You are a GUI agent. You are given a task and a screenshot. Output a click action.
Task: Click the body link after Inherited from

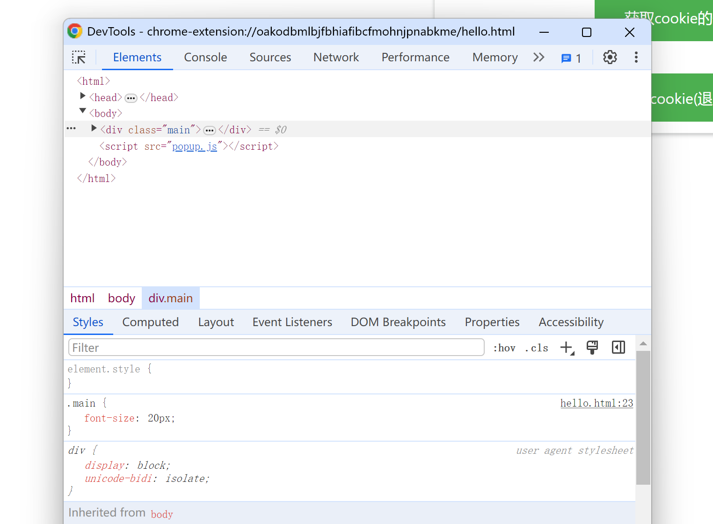click(162, 514)
